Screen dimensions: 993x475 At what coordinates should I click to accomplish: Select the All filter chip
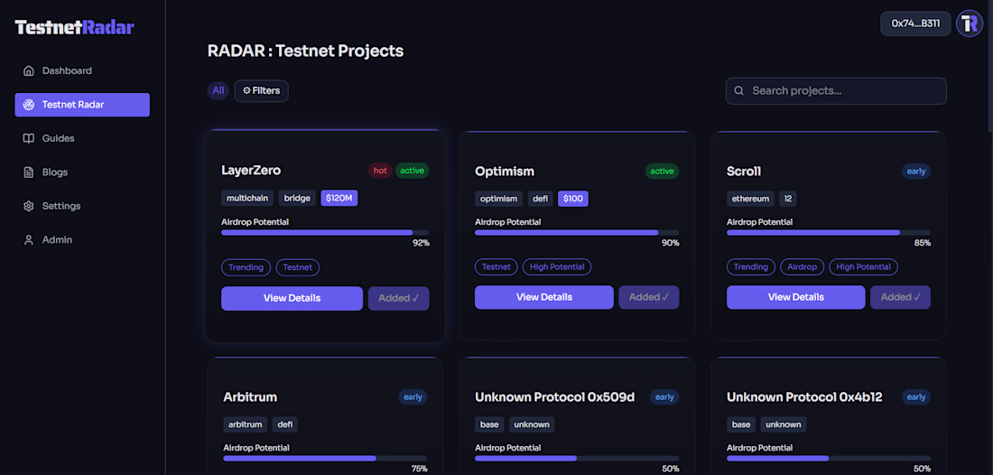[218, 91]
